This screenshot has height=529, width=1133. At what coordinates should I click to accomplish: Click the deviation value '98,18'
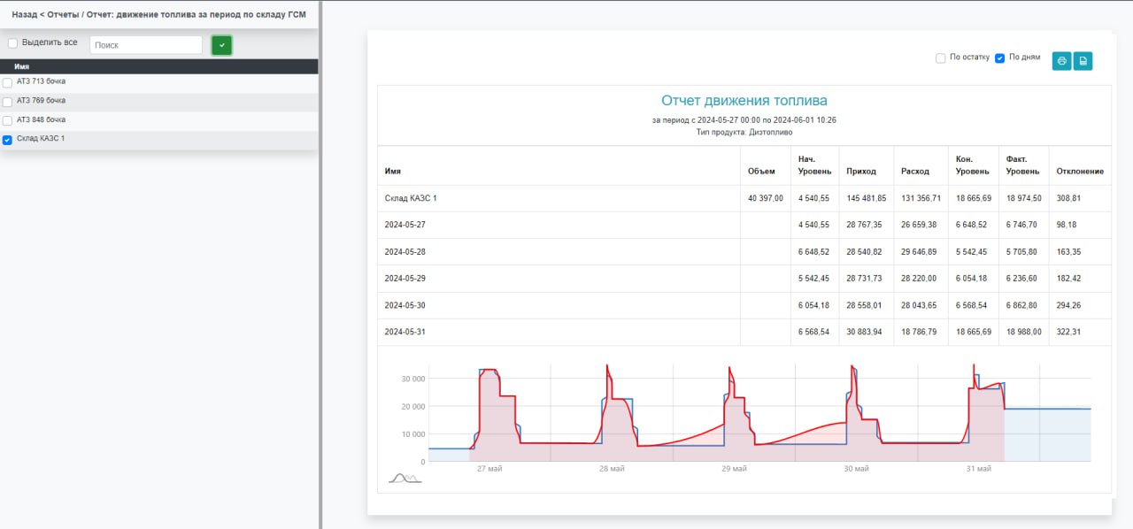click(x=1067, y=225)
